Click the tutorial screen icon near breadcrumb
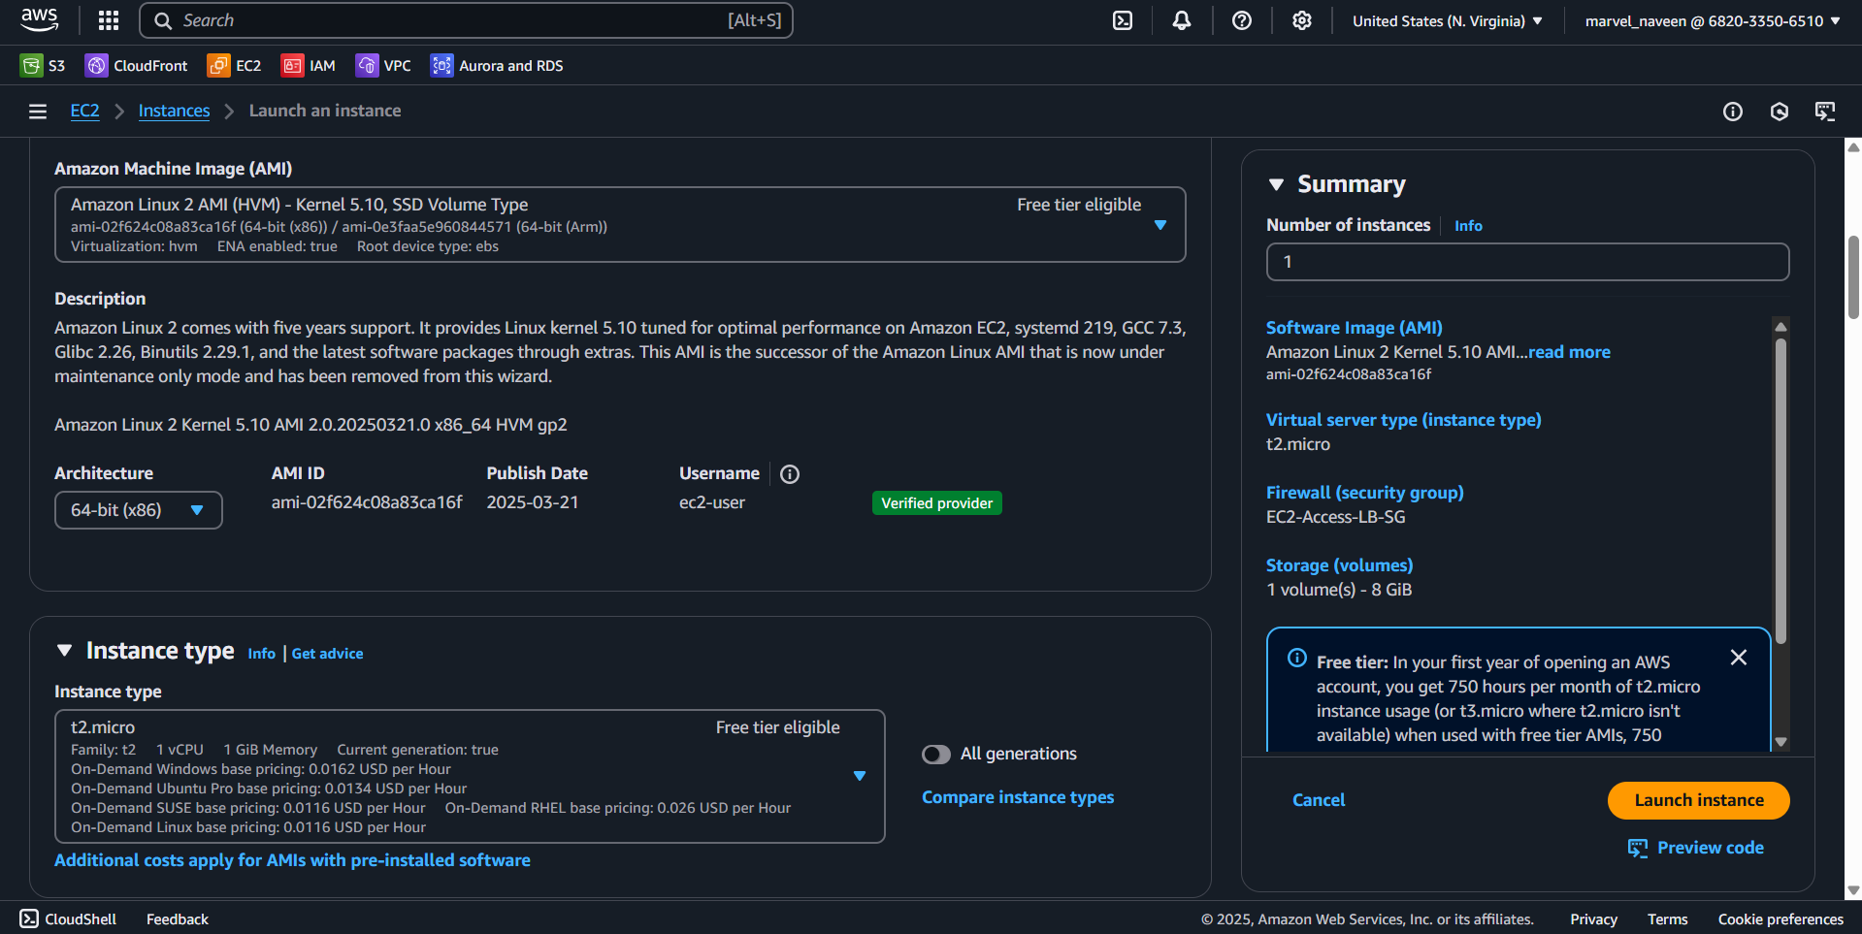This screenshot has width=1862, height=934. (x=1825, y=112)
